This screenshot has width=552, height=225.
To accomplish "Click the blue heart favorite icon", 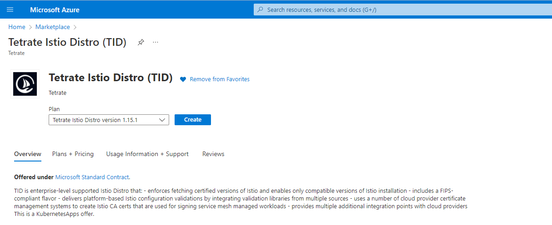I will coord(183,79).
